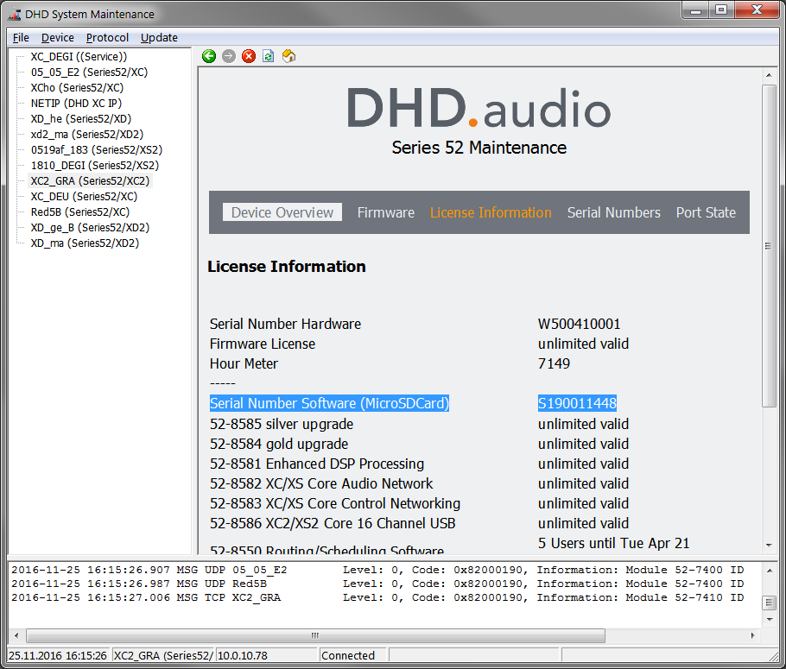786x669 pixels.
Task: Click the log pane scroll-down arrow
Action: click(770, 620)
